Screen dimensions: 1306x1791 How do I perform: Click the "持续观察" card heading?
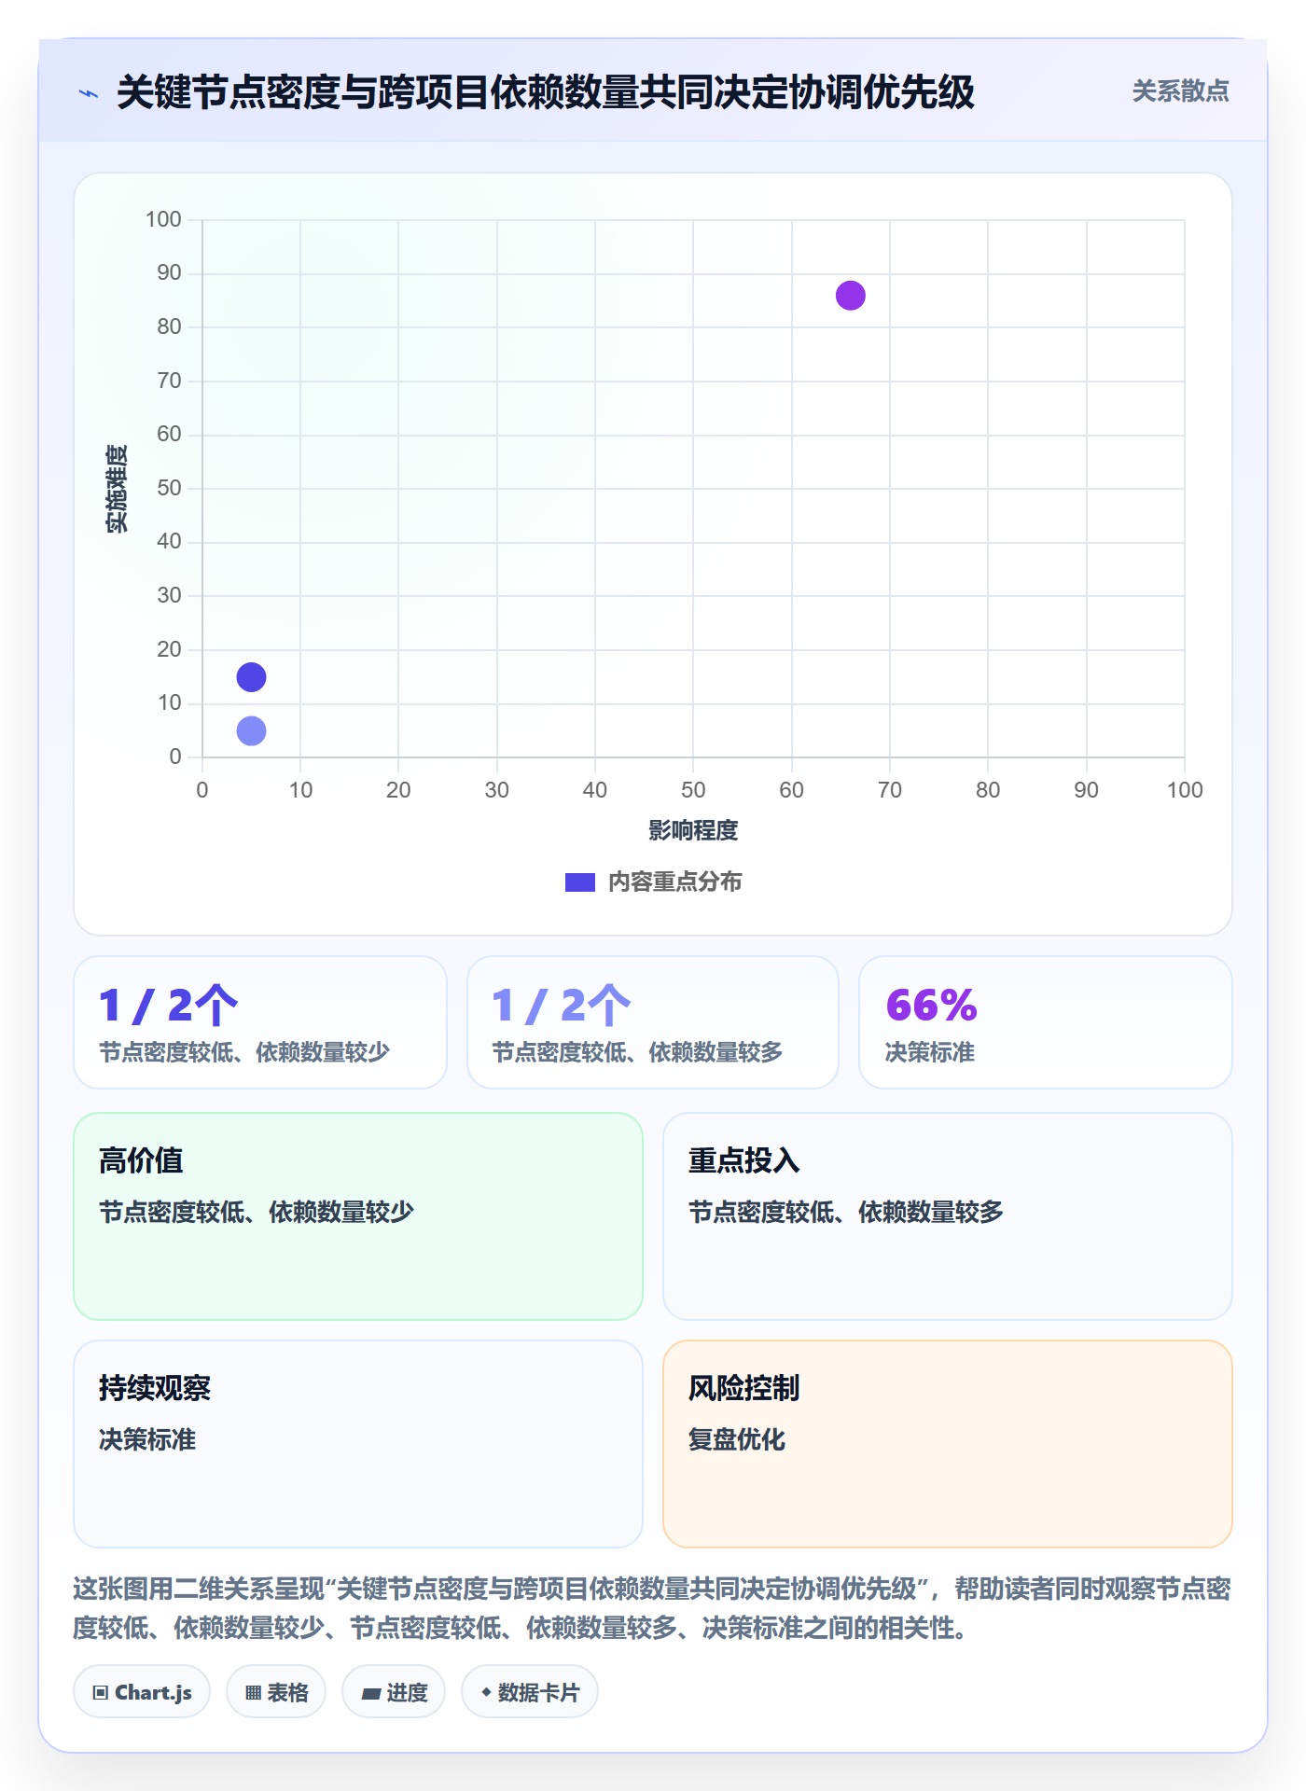pos(155,1388)
